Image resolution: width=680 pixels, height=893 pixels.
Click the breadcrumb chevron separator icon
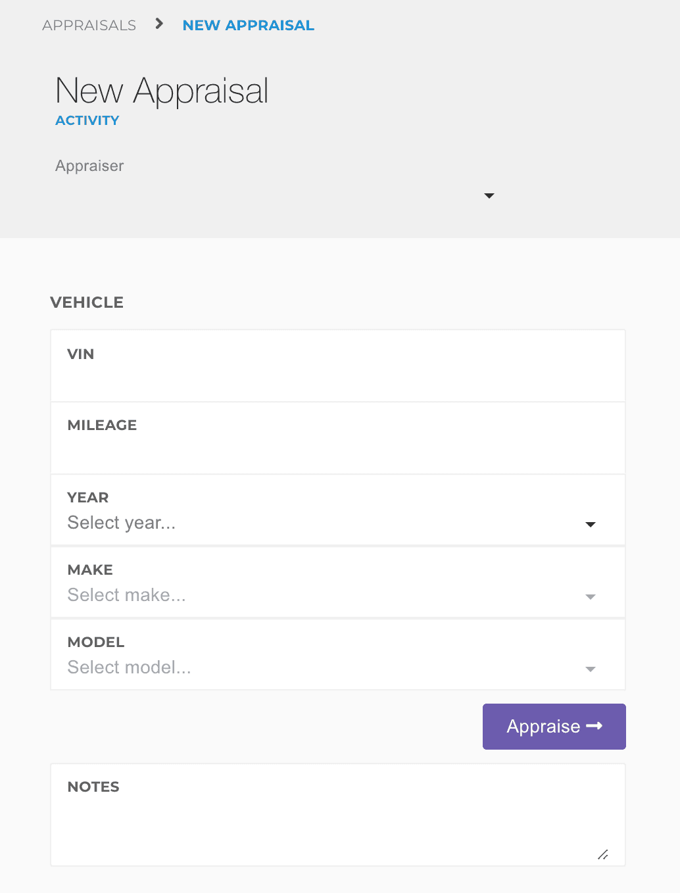159,24
